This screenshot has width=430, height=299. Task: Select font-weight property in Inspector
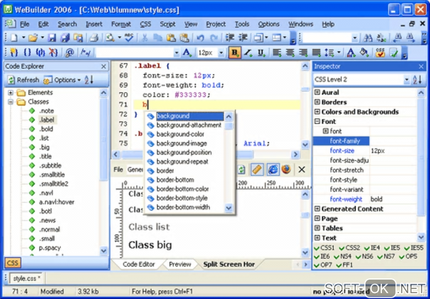coord(346,199)
